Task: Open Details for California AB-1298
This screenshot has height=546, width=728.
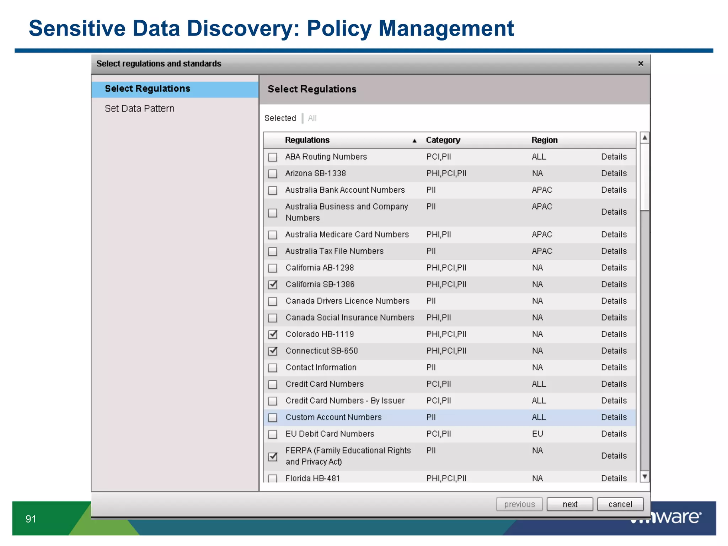Action: [x=614, y=268]
